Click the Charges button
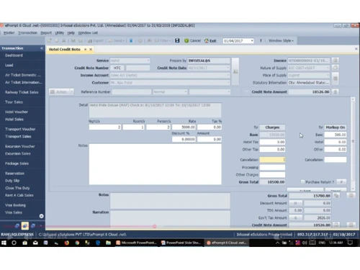Image resolution: width=360 pixels, height=270 pixels. (272, 127)
